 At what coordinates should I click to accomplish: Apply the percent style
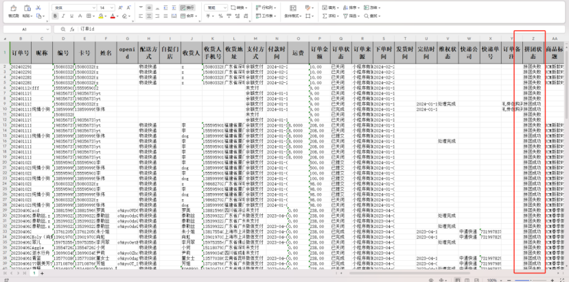[220, 16]
